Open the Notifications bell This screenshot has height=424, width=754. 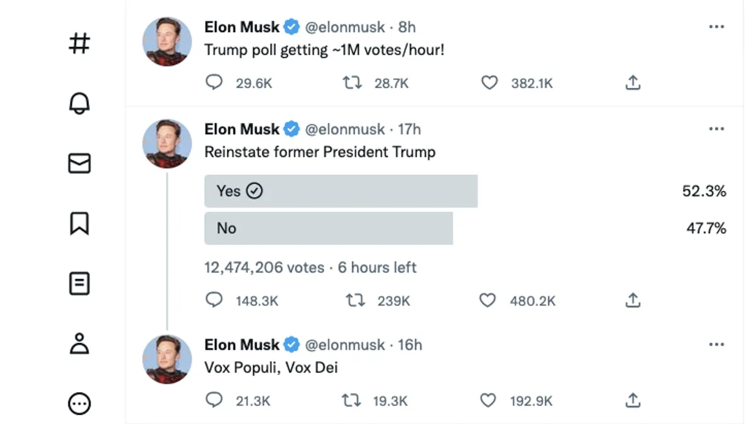(79, 103)
